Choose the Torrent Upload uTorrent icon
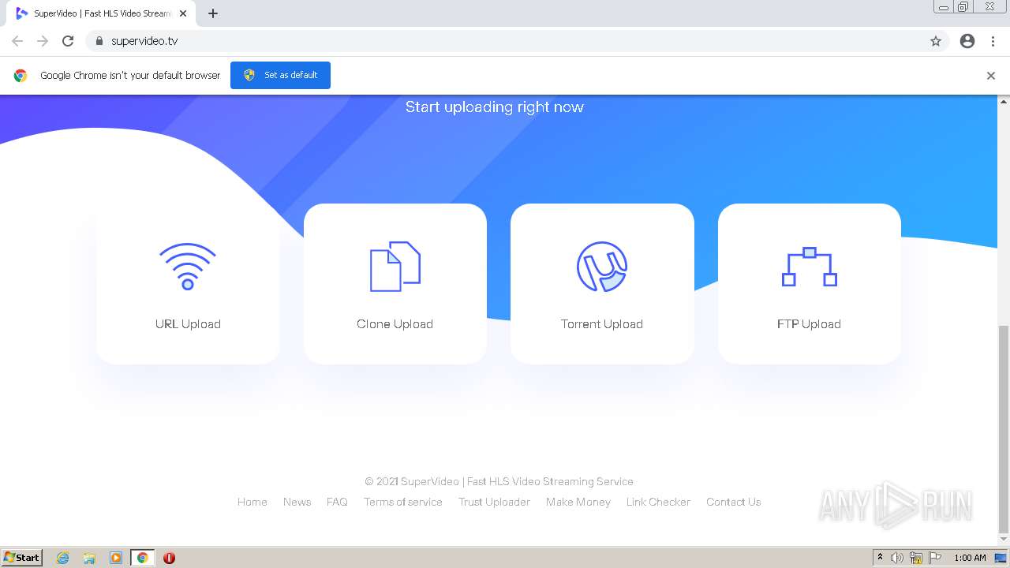1010x568 pixels. point(602,267)
